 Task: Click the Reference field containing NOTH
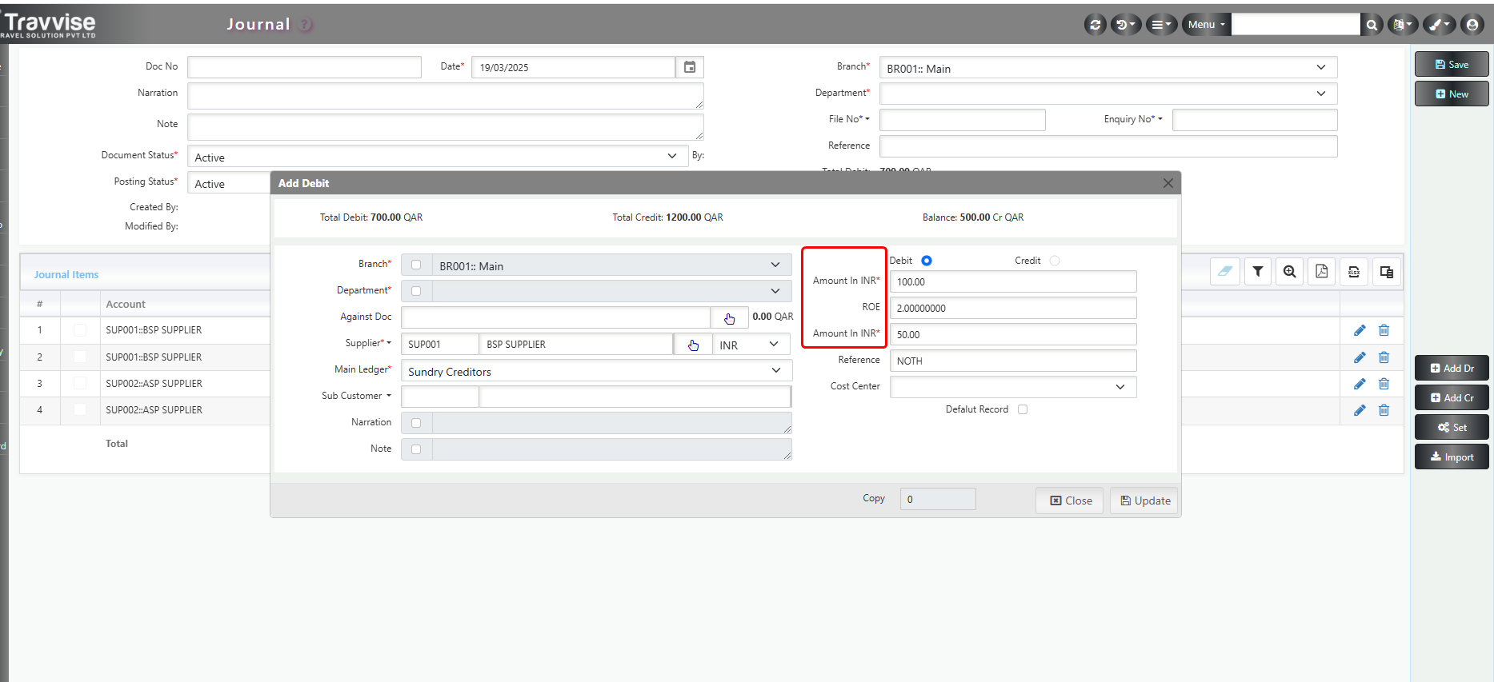[x=1013, y=361]
